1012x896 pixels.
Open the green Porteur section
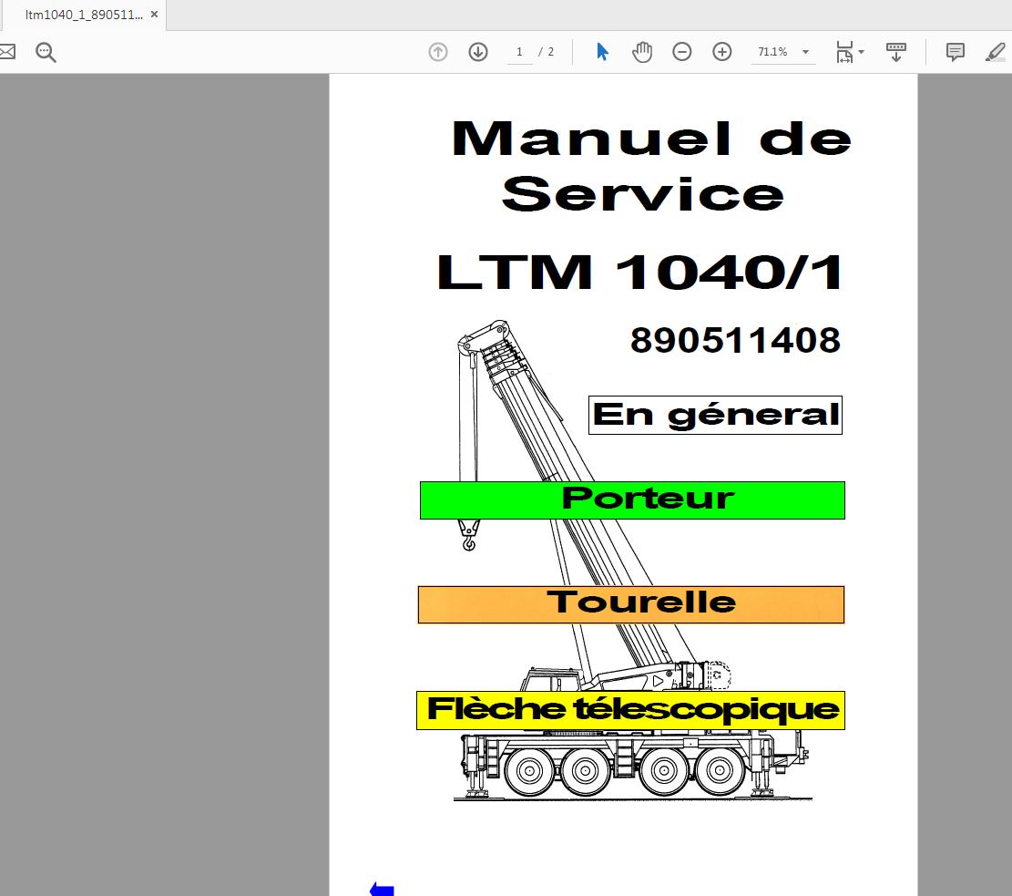point(632,500)
